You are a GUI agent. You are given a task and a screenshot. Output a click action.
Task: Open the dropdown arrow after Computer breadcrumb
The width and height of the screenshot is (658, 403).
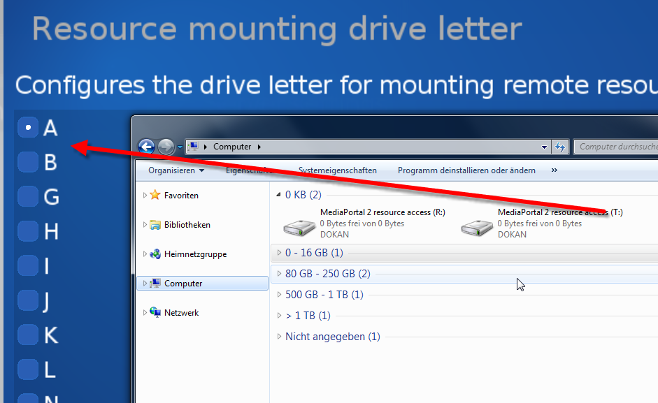(x=259, y=147)
